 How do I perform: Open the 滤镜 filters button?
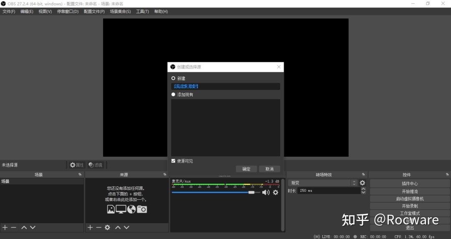coord(96,165)
